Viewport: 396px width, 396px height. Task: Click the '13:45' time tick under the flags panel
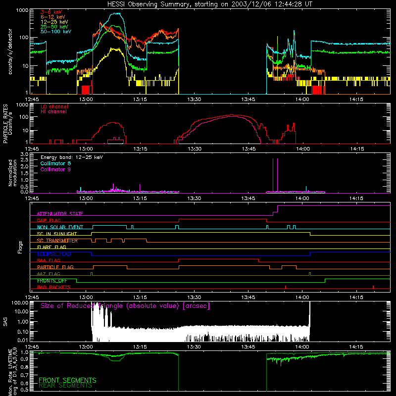pos(248,297)
